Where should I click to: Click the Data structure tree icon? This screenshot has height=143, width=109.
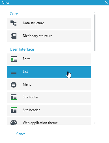click(x=14, y=23)
